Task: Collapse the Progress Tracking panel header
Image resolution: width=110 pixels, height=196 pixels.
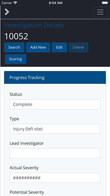Action: (55, 78)
